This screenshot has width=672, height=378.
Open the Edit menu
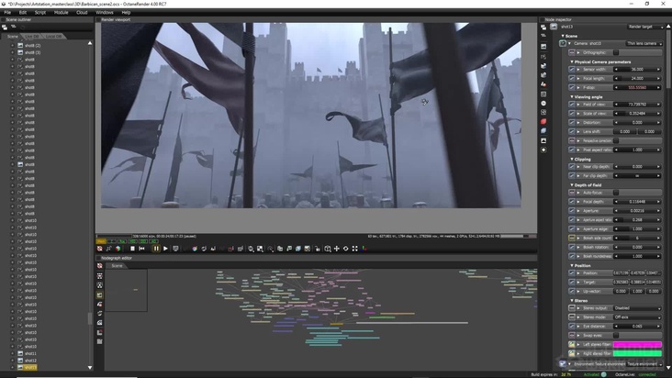(23, 13)
